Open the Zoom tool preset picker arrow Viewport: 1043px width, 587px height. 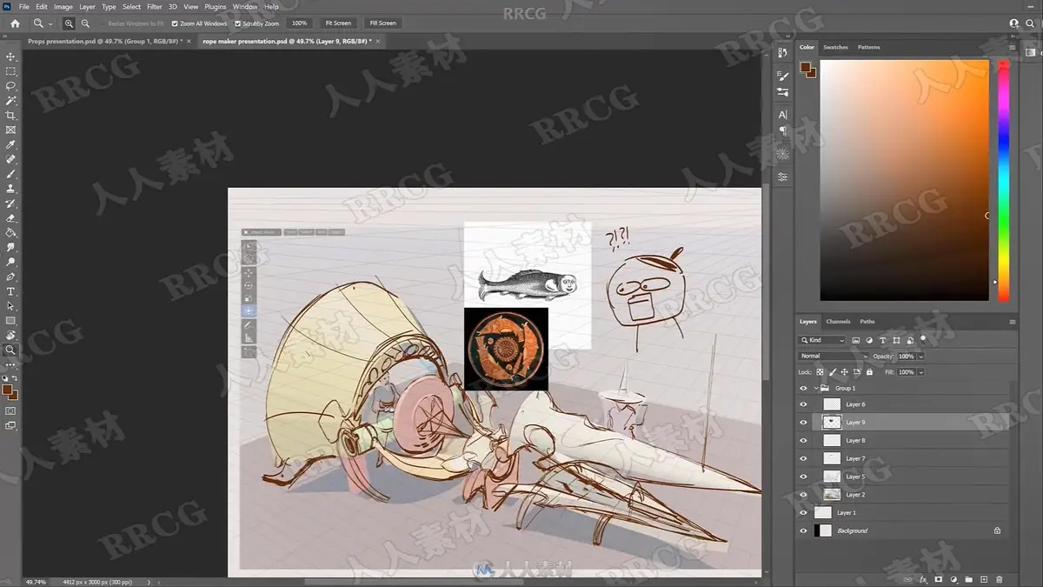click(x=50, y=23)
